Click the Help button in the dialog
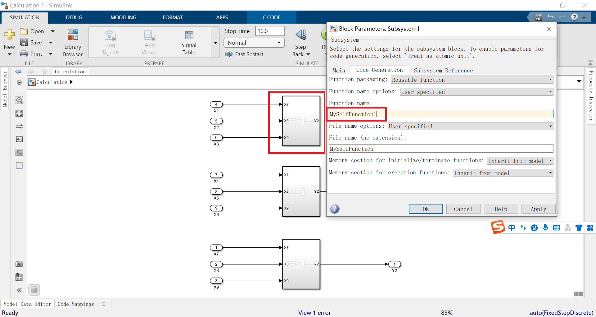This screenshot has width=596, height=317. (x=501, y=209)
